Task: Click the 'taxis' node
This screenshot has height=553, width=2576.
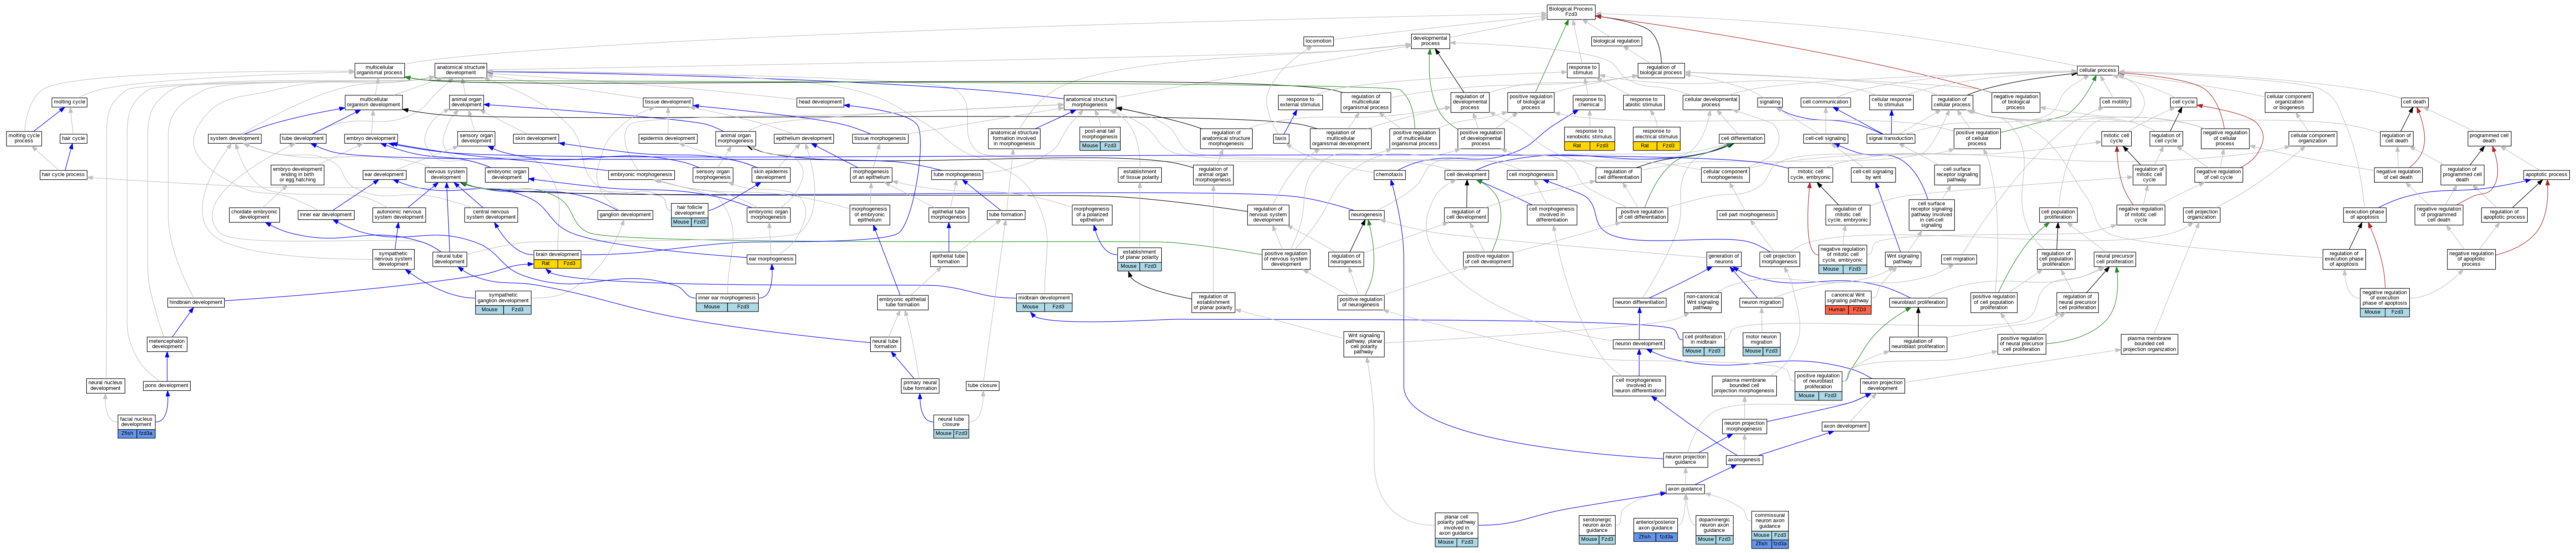Action: pyautogui.click(x=1281, y=139)
